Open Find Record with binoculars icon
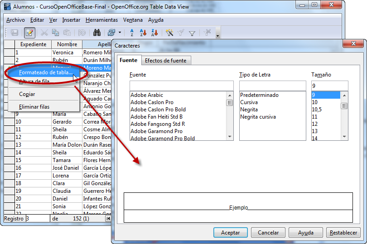 pyautogui.click(x=97, y=33)
